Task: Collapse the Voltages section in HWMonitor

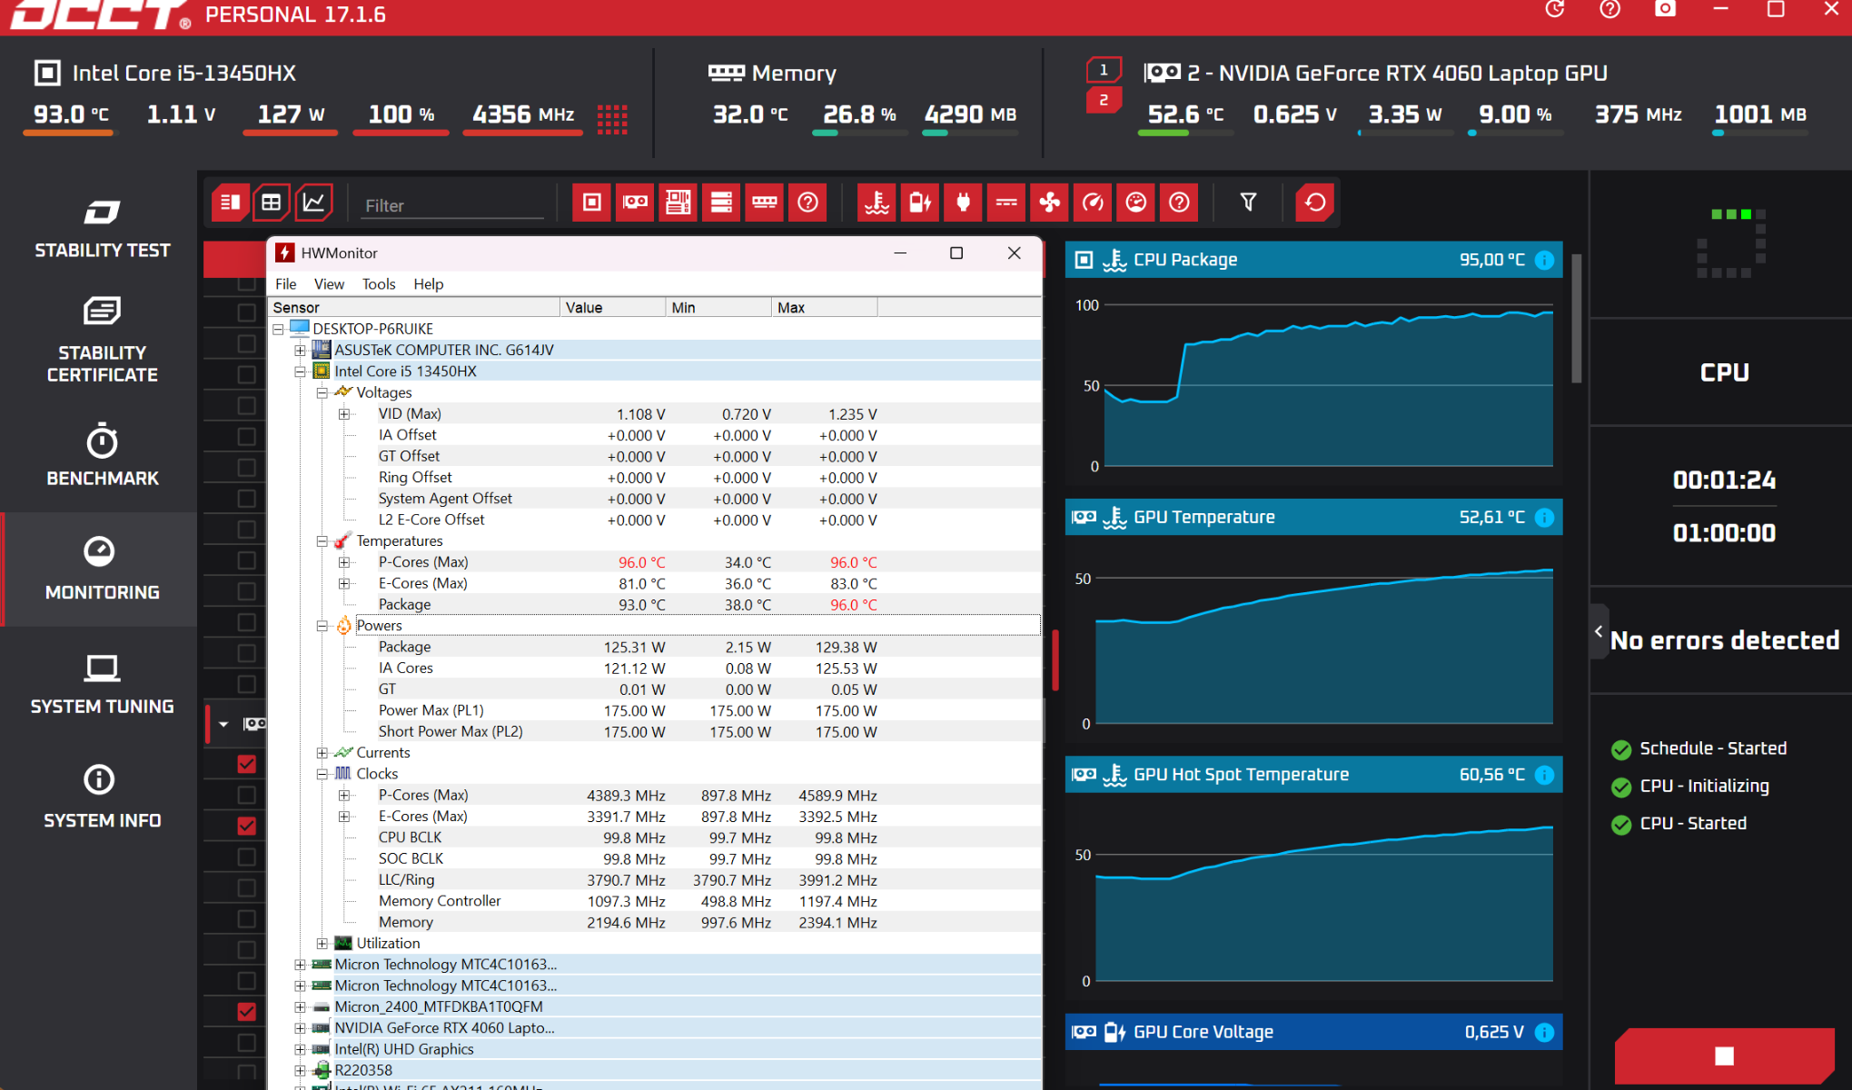Action: tap(322, 392)
